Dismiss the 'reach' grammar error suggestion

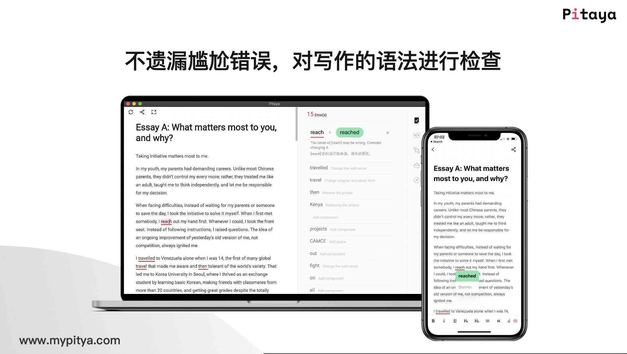pyautogui.click(x=387, y=132)
